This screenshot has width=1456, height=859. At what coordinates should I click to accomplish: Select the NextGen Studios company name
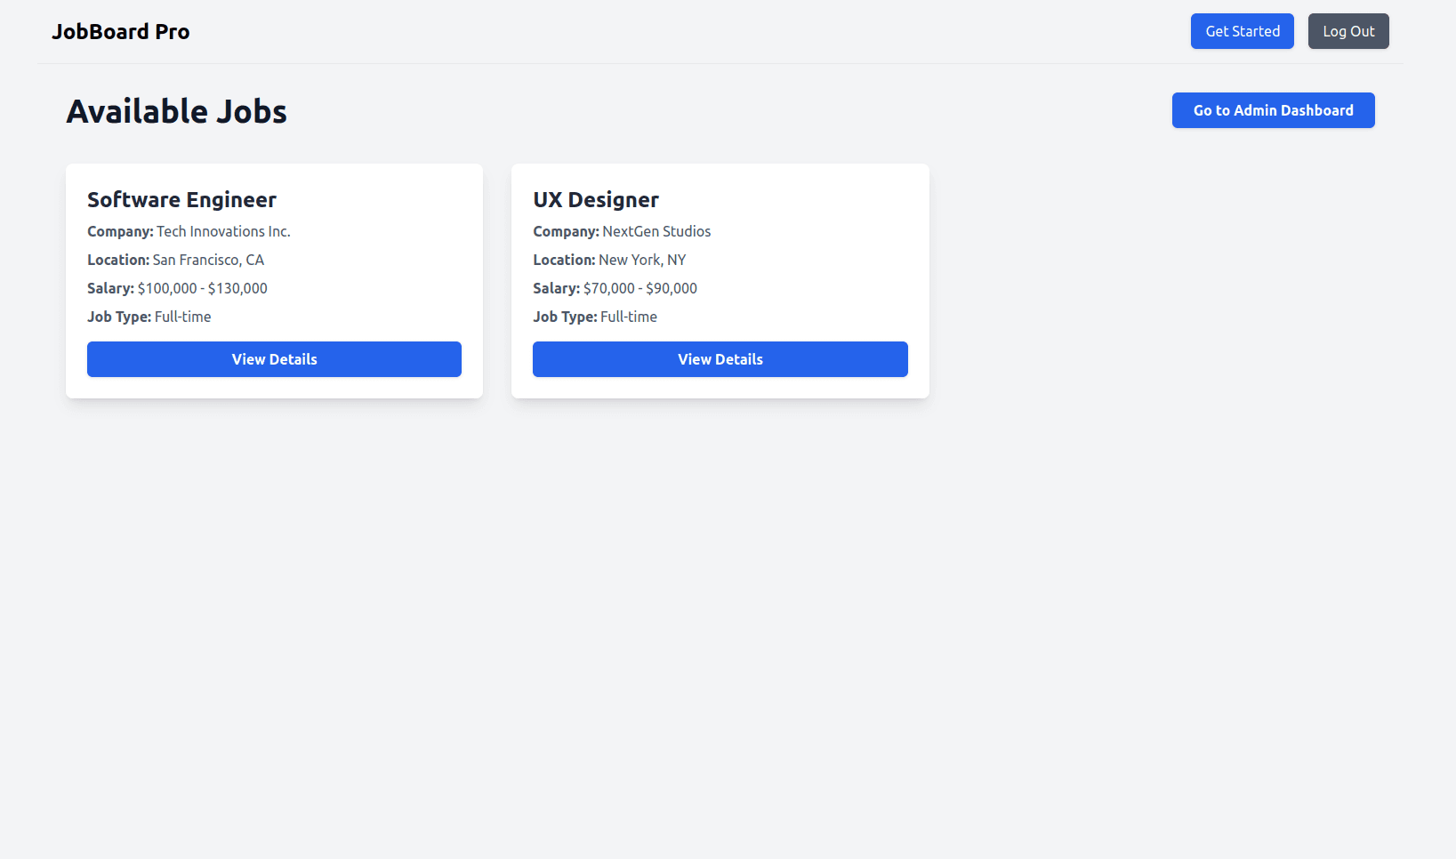[656, 231]
